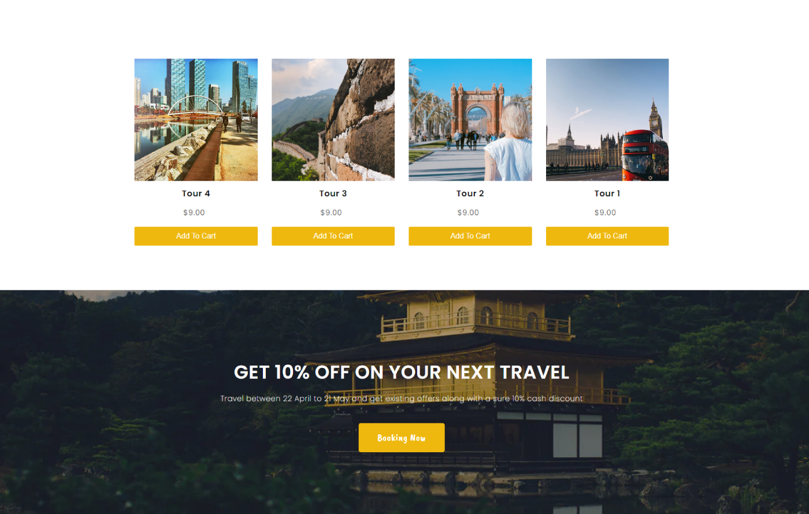Add Tour 2 to the cart
Screen dimensions: 809x514
(470, 236)
